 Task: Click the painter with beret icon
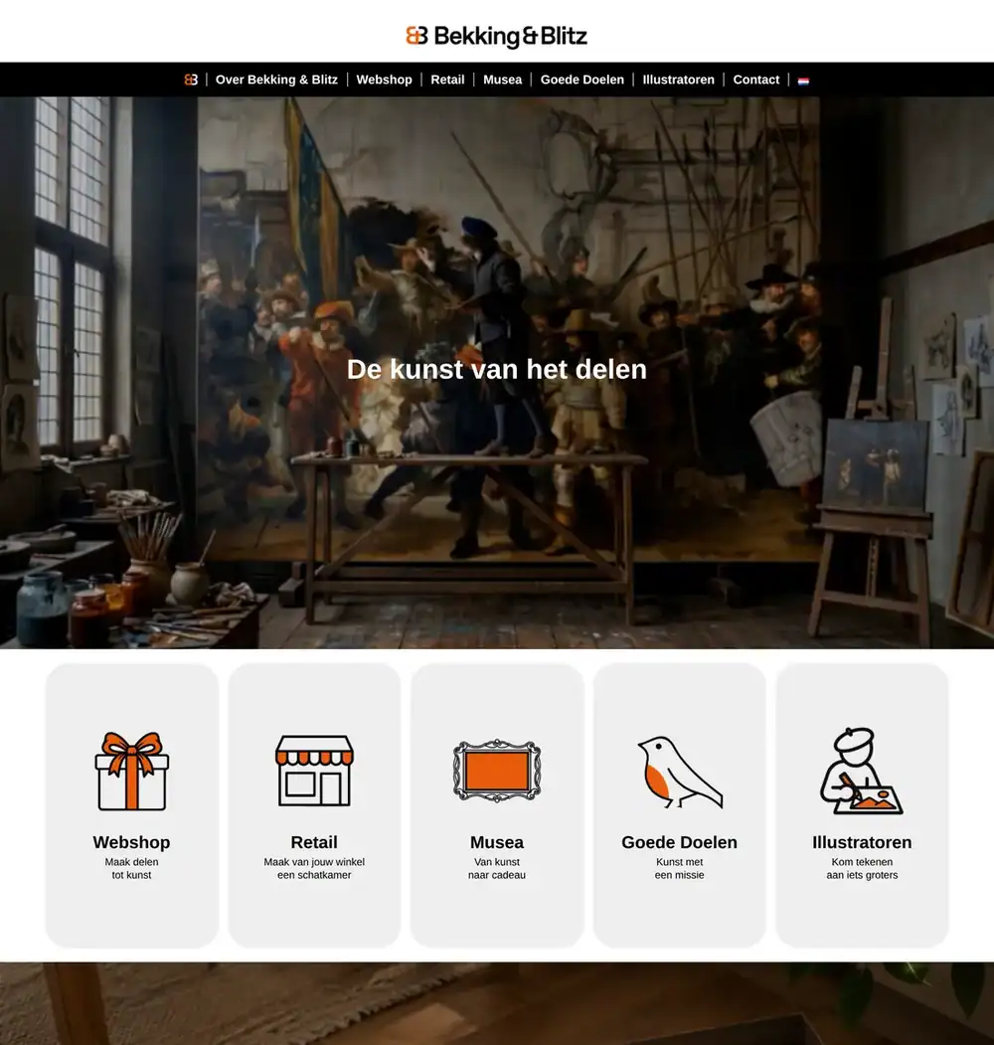862,772
